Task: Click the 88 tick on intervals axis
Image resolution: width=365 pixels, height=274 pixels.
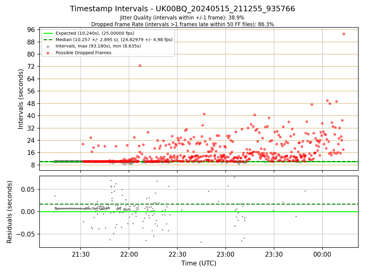Action: click(31, 42)
